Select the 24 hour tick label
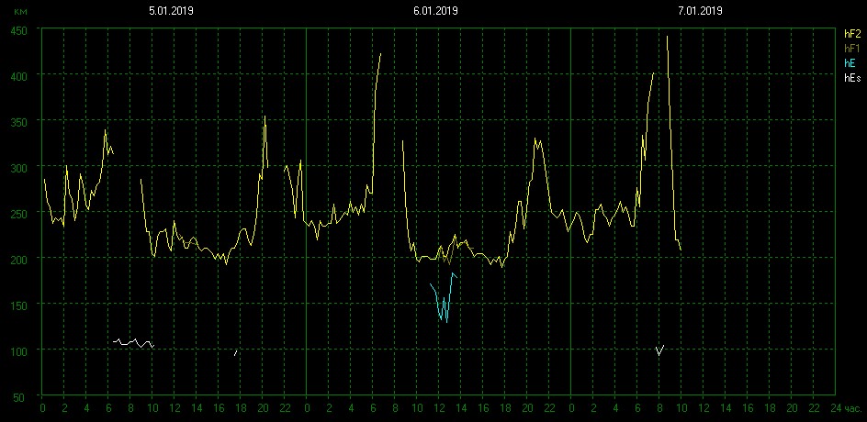867x422 pixels. click(x=834, y=406)
